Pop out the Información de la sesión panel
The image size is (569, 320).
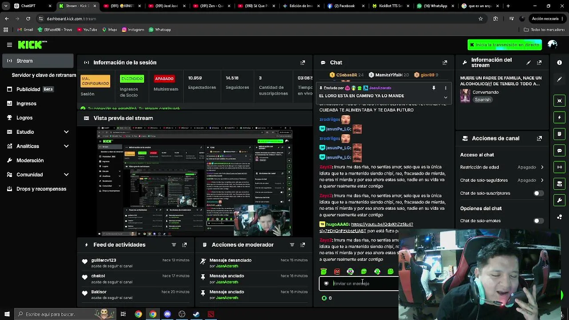click(x=303, y=63)
